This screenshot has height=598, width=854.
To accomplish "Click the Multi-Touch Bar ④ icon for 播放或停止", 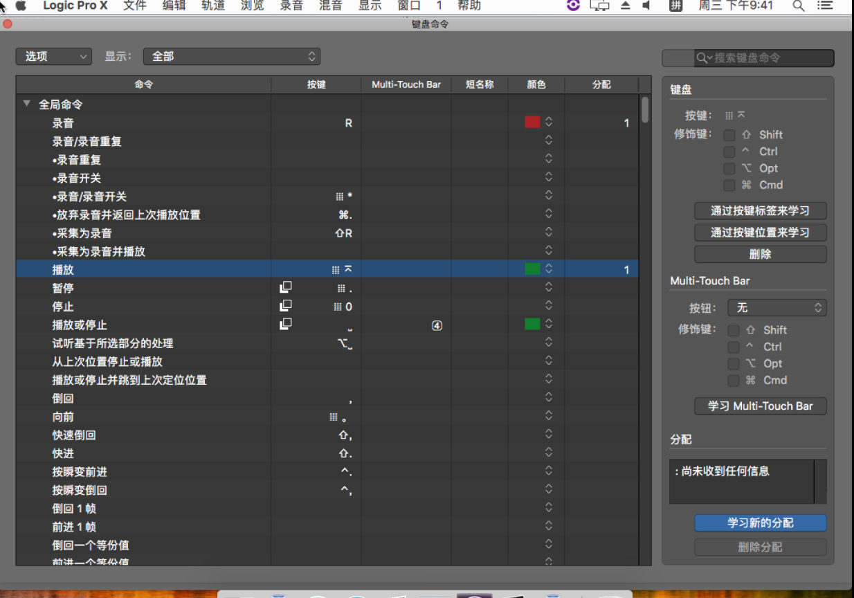I will click(x=437, y=325).
